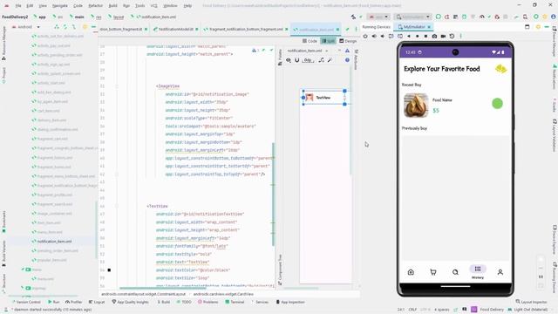Click the emulator power button
This screenshot has height=314, width=558.
[x=365, y=36]
